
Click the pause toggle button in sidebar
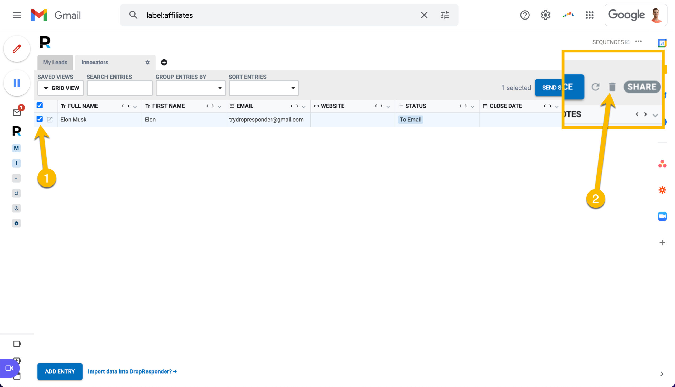[x=17, y=83]
